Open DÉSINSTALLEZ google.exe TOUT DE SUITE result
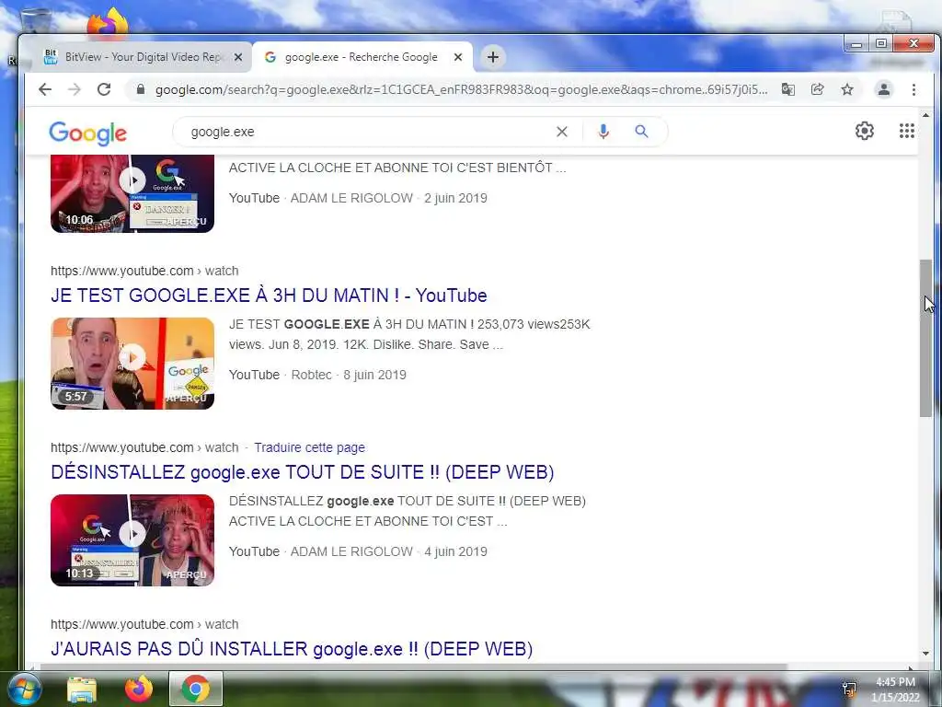 (302, 472)
